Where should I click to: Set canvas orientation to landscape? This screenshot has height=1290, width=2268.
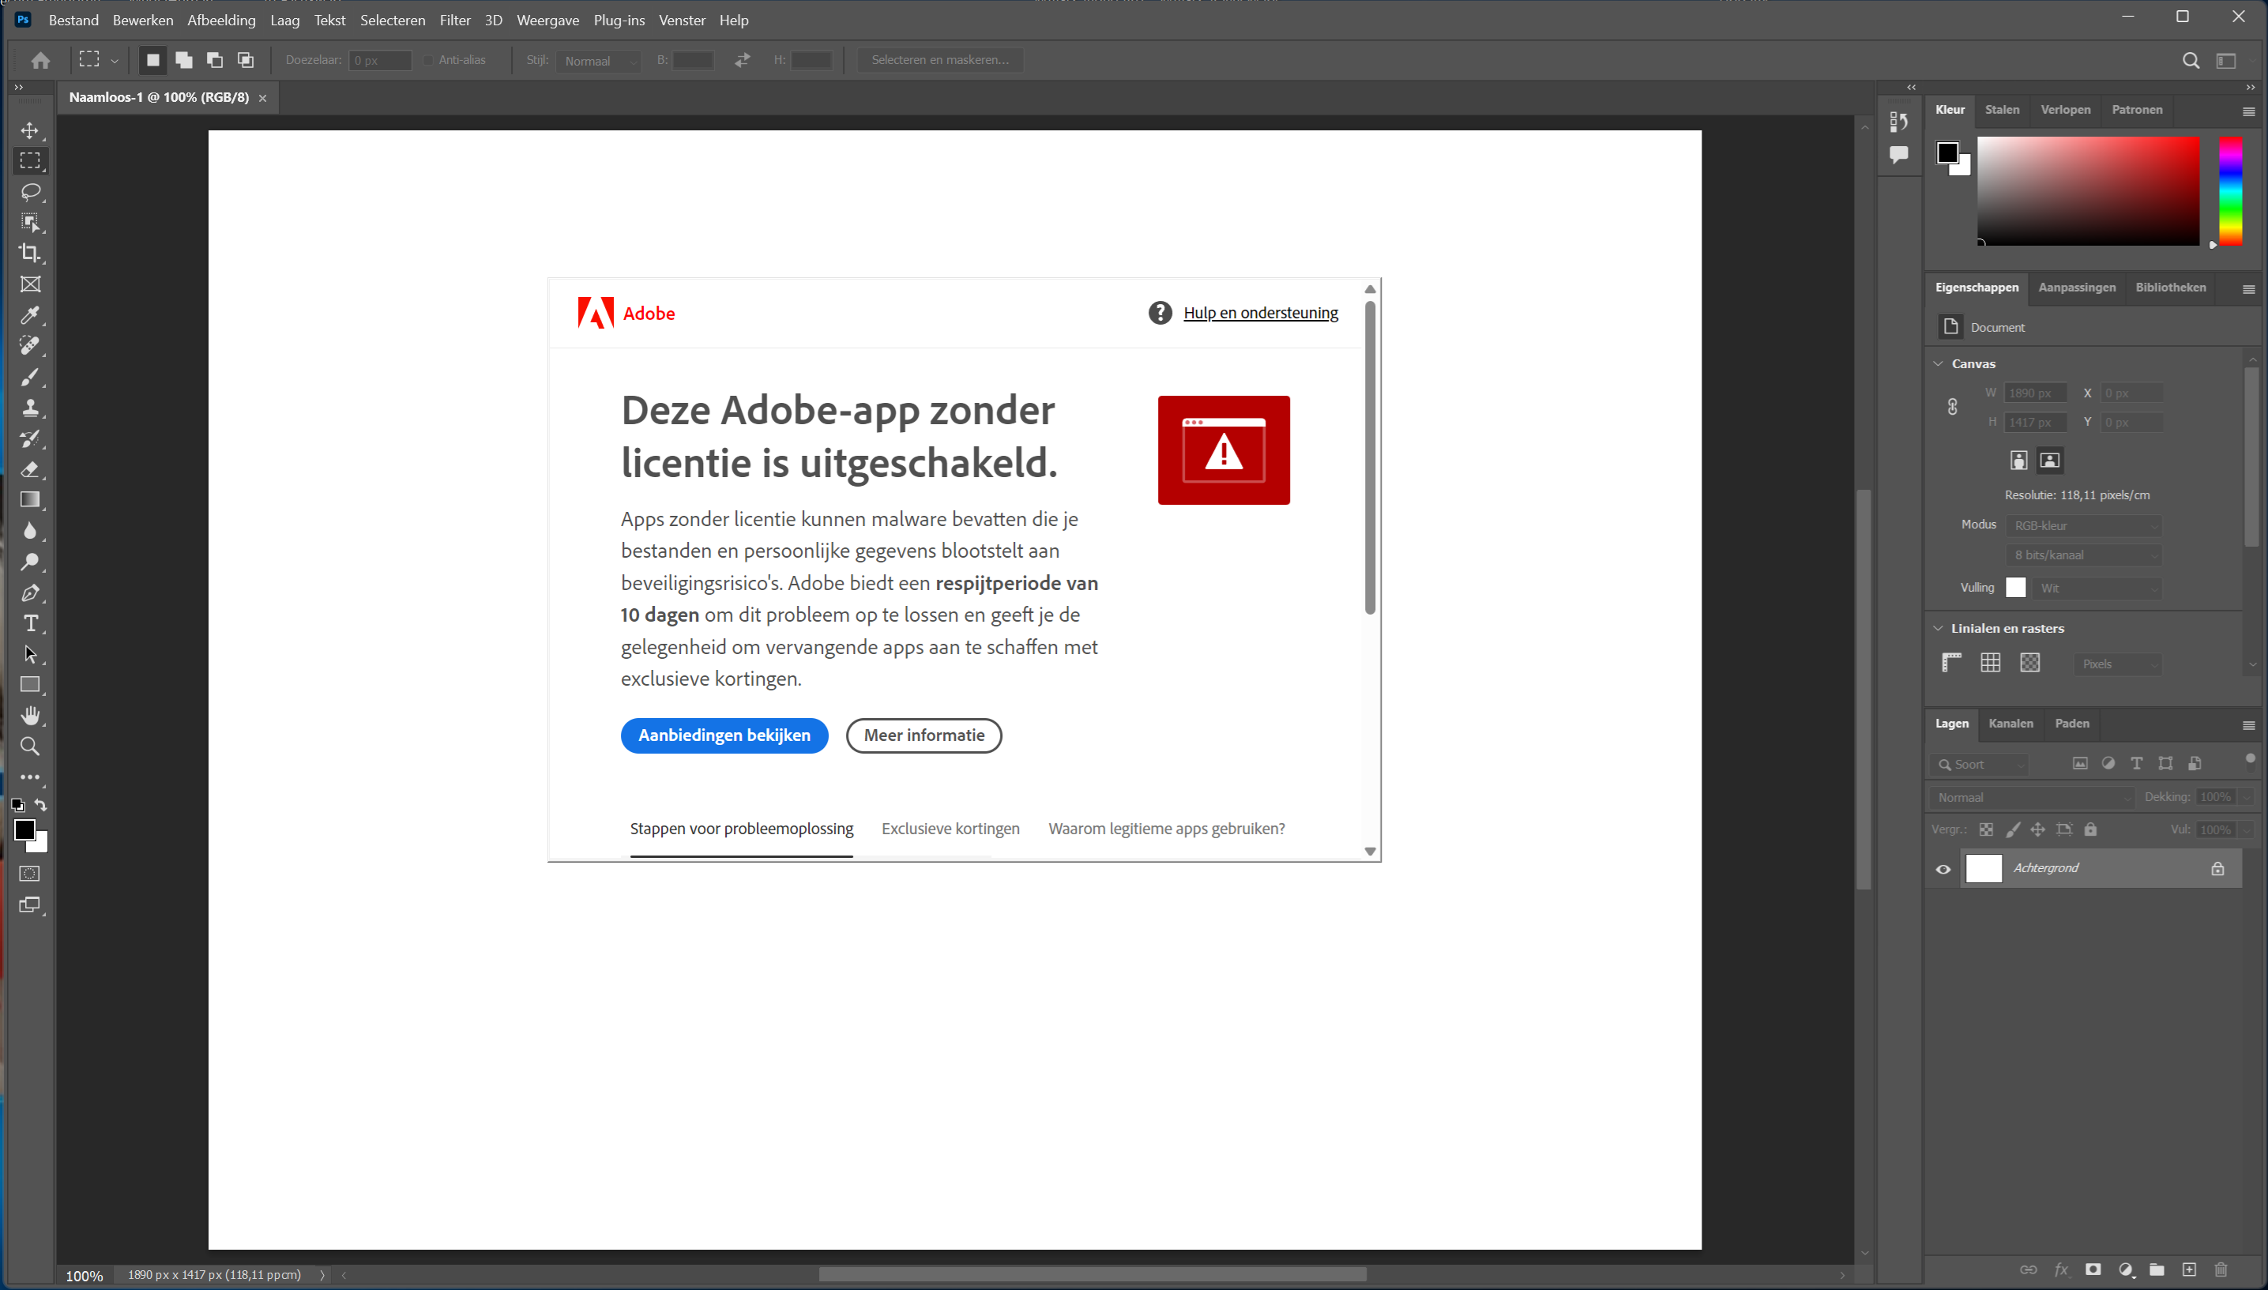tap(2050, 460)
